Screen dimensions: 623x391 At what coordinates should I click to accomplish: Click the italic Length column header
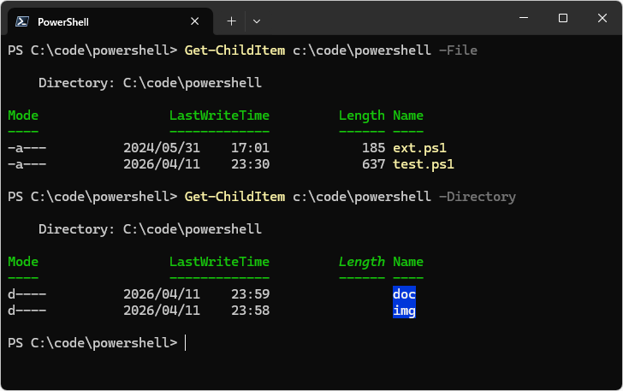[362, 262]
